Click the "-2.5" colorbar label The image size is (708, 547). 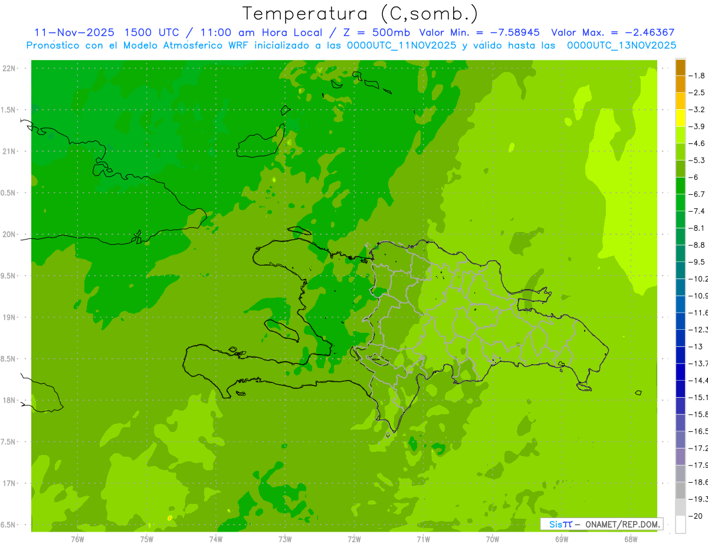[698, 93]
